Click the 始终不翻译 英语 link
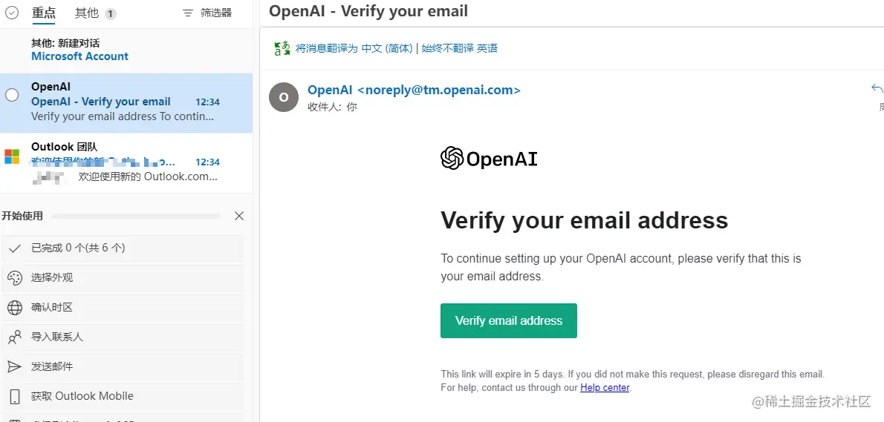884x422 pixels. click(460, 48)
